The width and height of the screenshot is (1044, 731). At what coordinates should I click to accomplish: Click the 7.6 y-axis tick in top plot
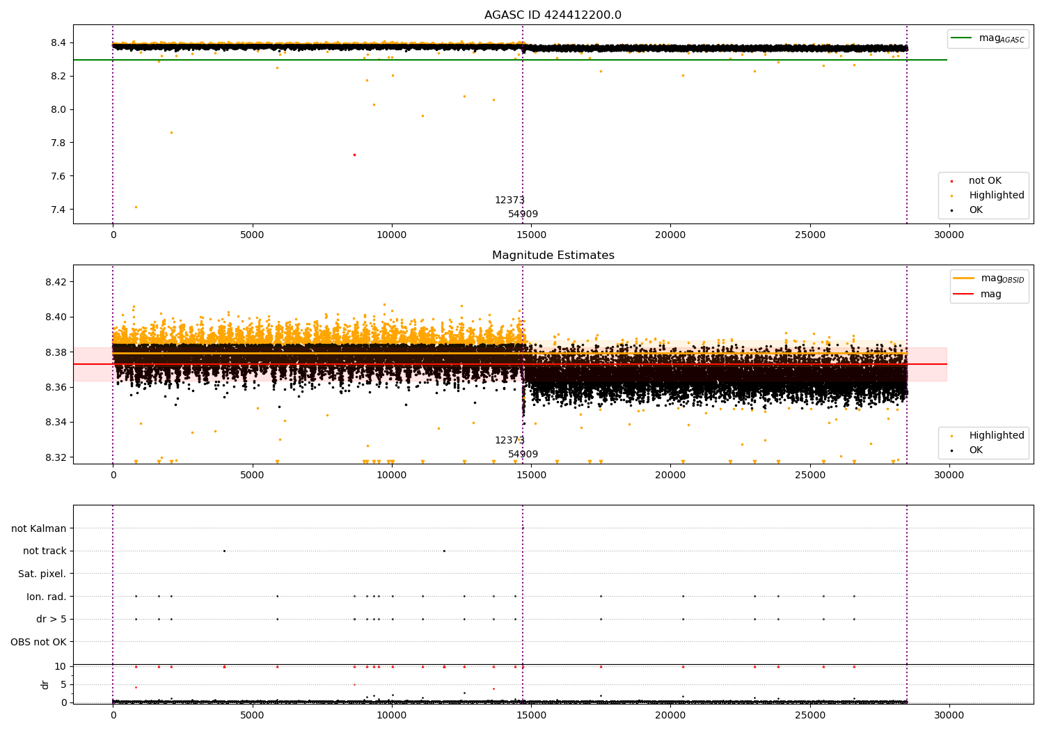pos(58,176)
